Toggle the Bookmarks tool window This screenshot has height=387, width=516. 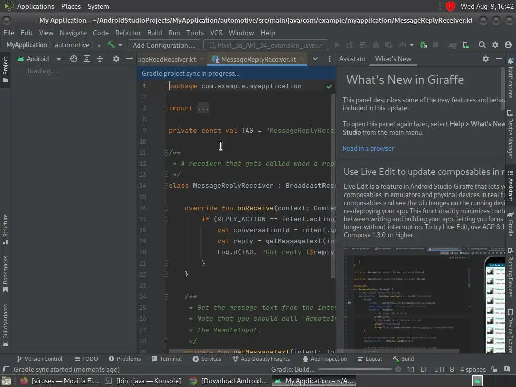pyautogui.click(x=5, y=274)
